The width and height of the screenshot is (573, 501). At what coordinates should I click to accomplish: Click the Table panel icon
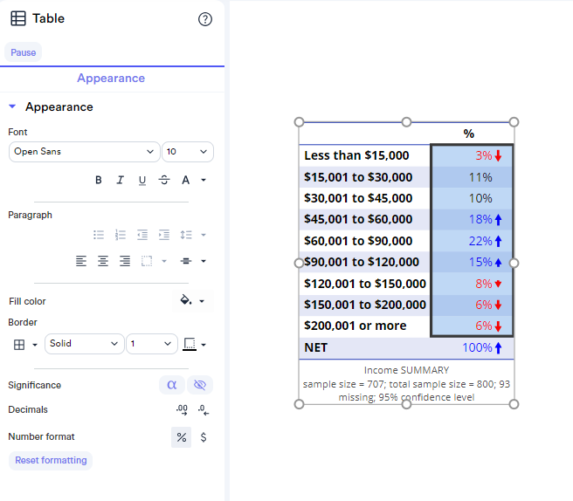[18, 18]
